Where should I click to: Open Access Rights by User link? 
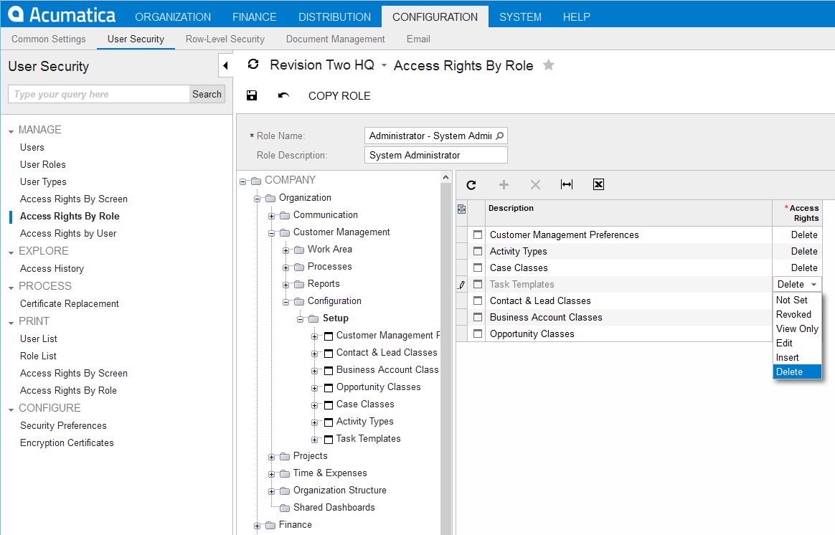(68, 234)
